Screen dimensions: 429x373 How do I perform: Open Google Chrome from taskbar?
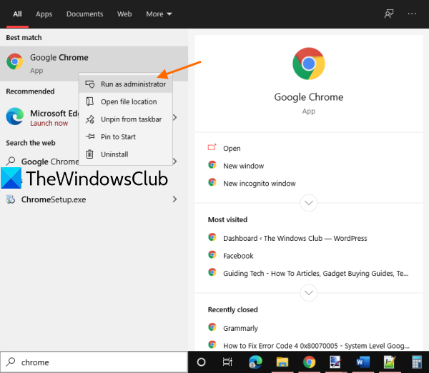(x=309, y=362)
